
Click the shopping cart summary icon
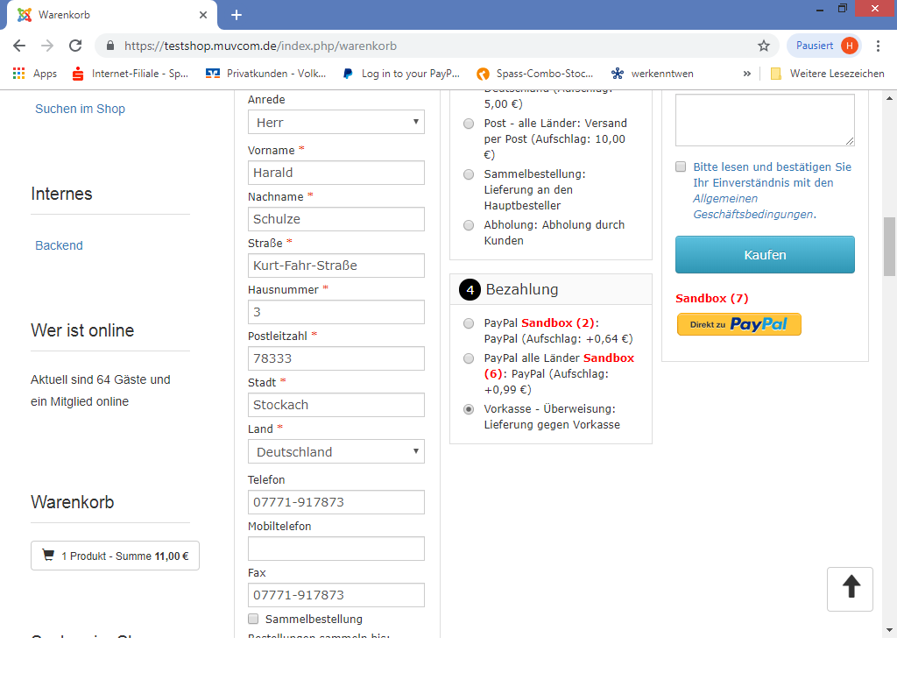[48, 556]
